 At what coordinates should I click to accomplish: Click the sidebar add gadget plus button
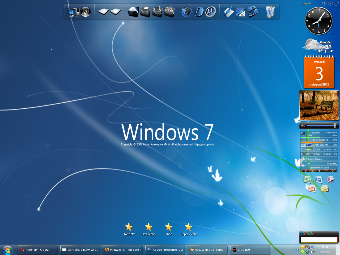325,3
